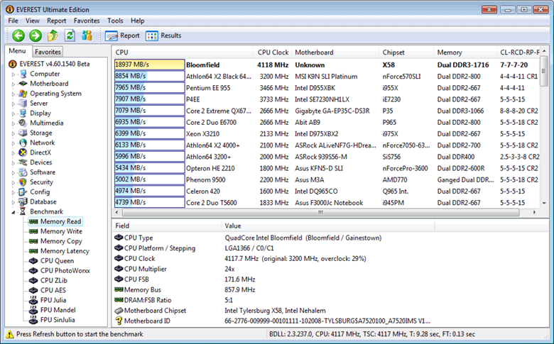Click the Refresh benchmark icon
554x344 pixels.
70,35
